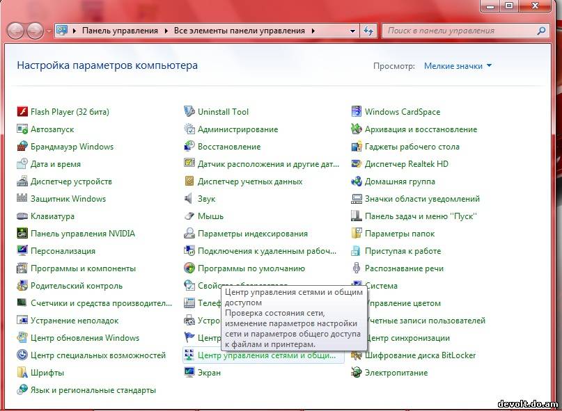This screenshot has height=411, width=562.
Task: Open the Клавиатура keyboard icon
Action: (x=22, y=216)
